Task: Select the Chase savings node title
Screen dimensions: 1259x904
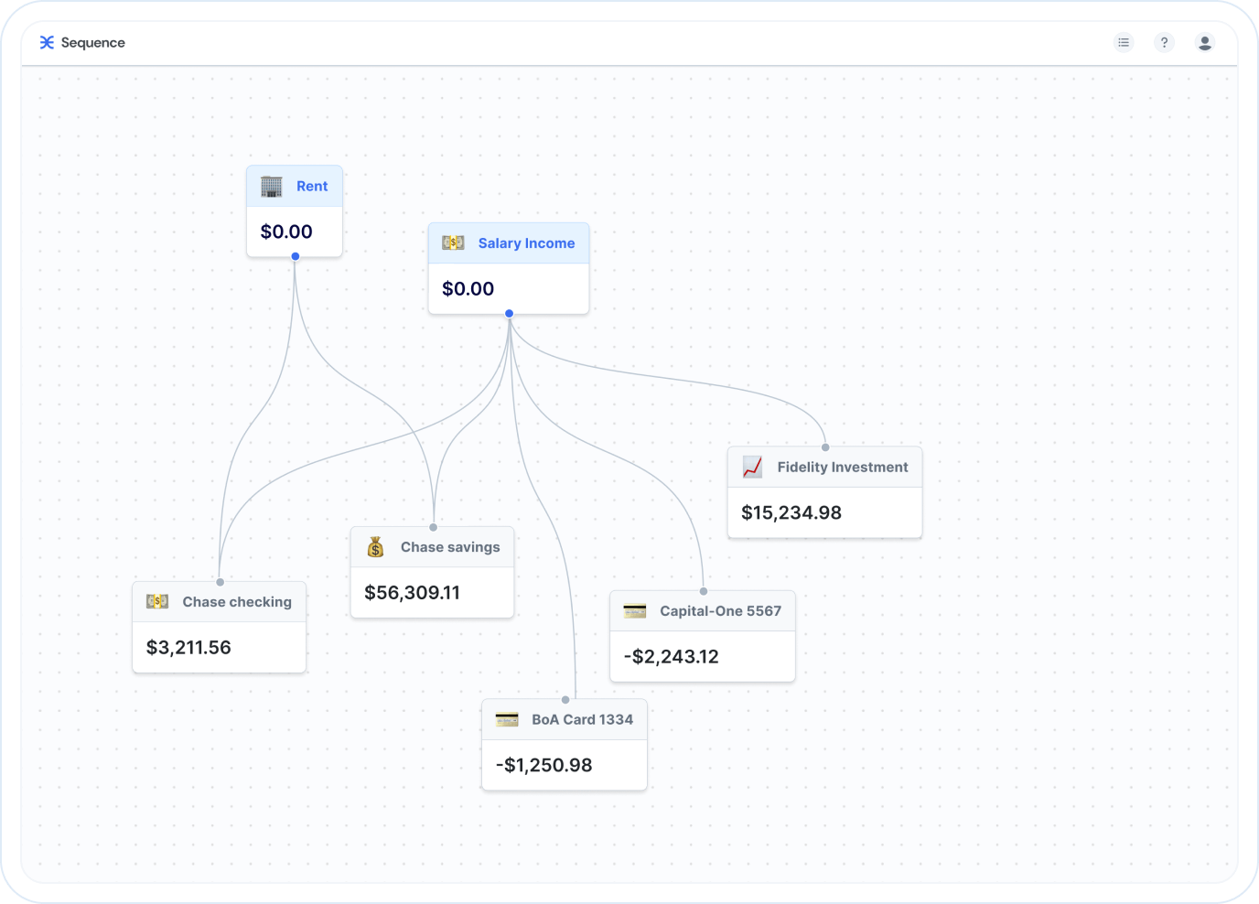Action: (450, 547)
